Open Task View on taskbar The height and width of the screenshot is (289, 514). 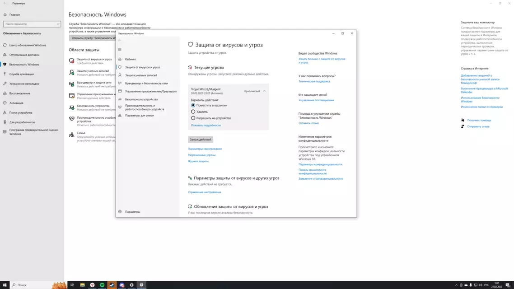coord(72,285)
